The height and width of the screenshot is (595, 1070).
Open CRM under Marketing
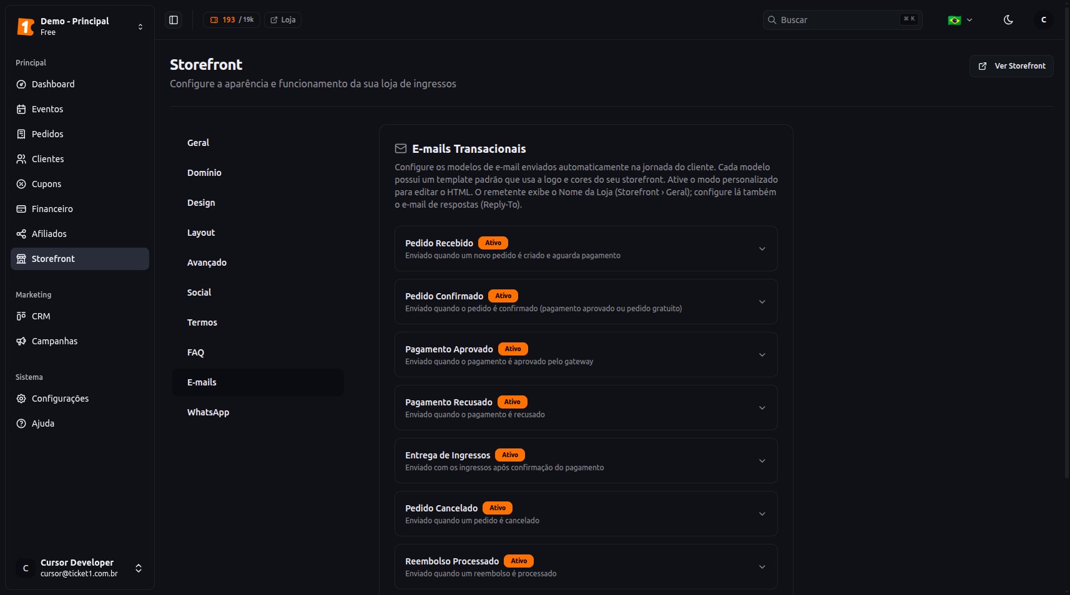[x=80, y=316]
